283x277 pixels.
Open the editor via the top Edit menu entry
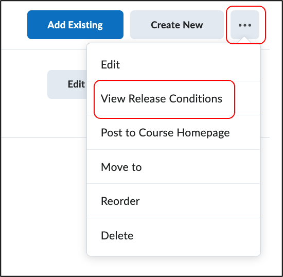coord(173,64)
